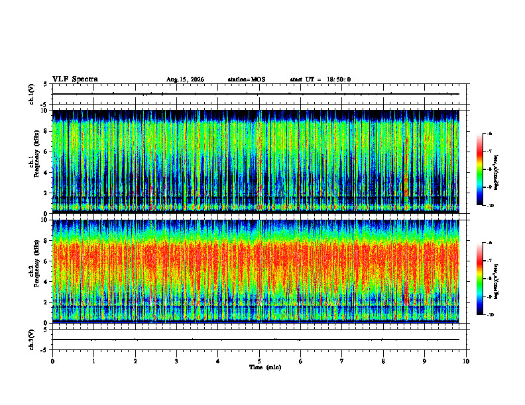The width and height of the screenshot is (525, 405).
Task: Click time axis tick label "6"
Action: (301, 361)
